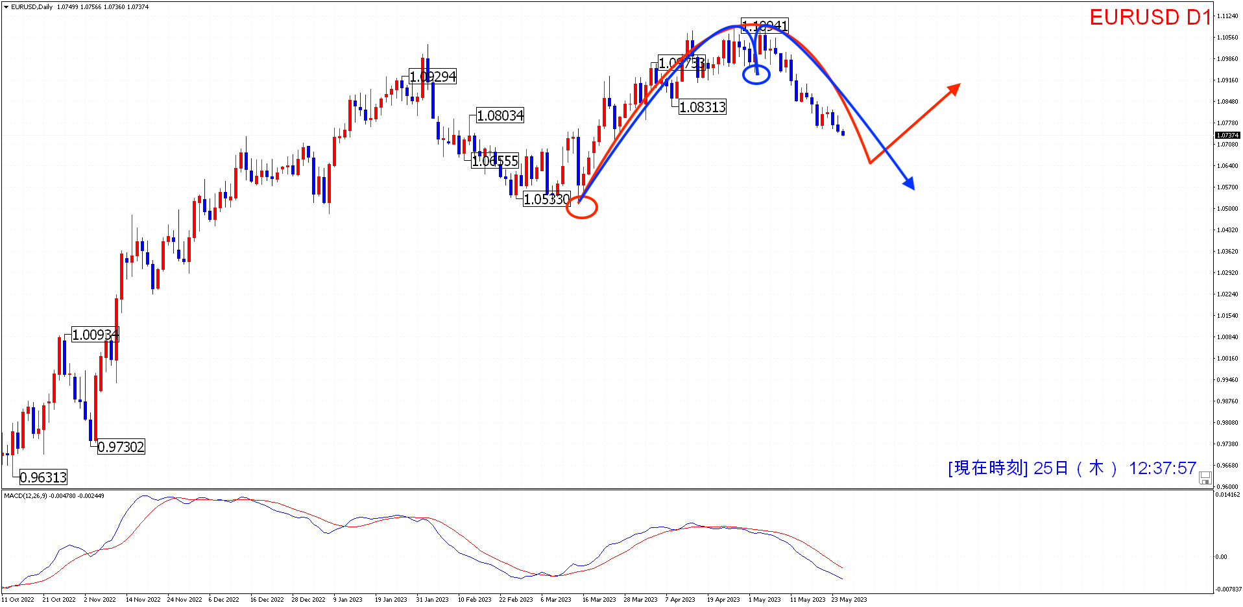1243x607 pixels.
Task: Select the 0.96313 price label
Action: 43,477
